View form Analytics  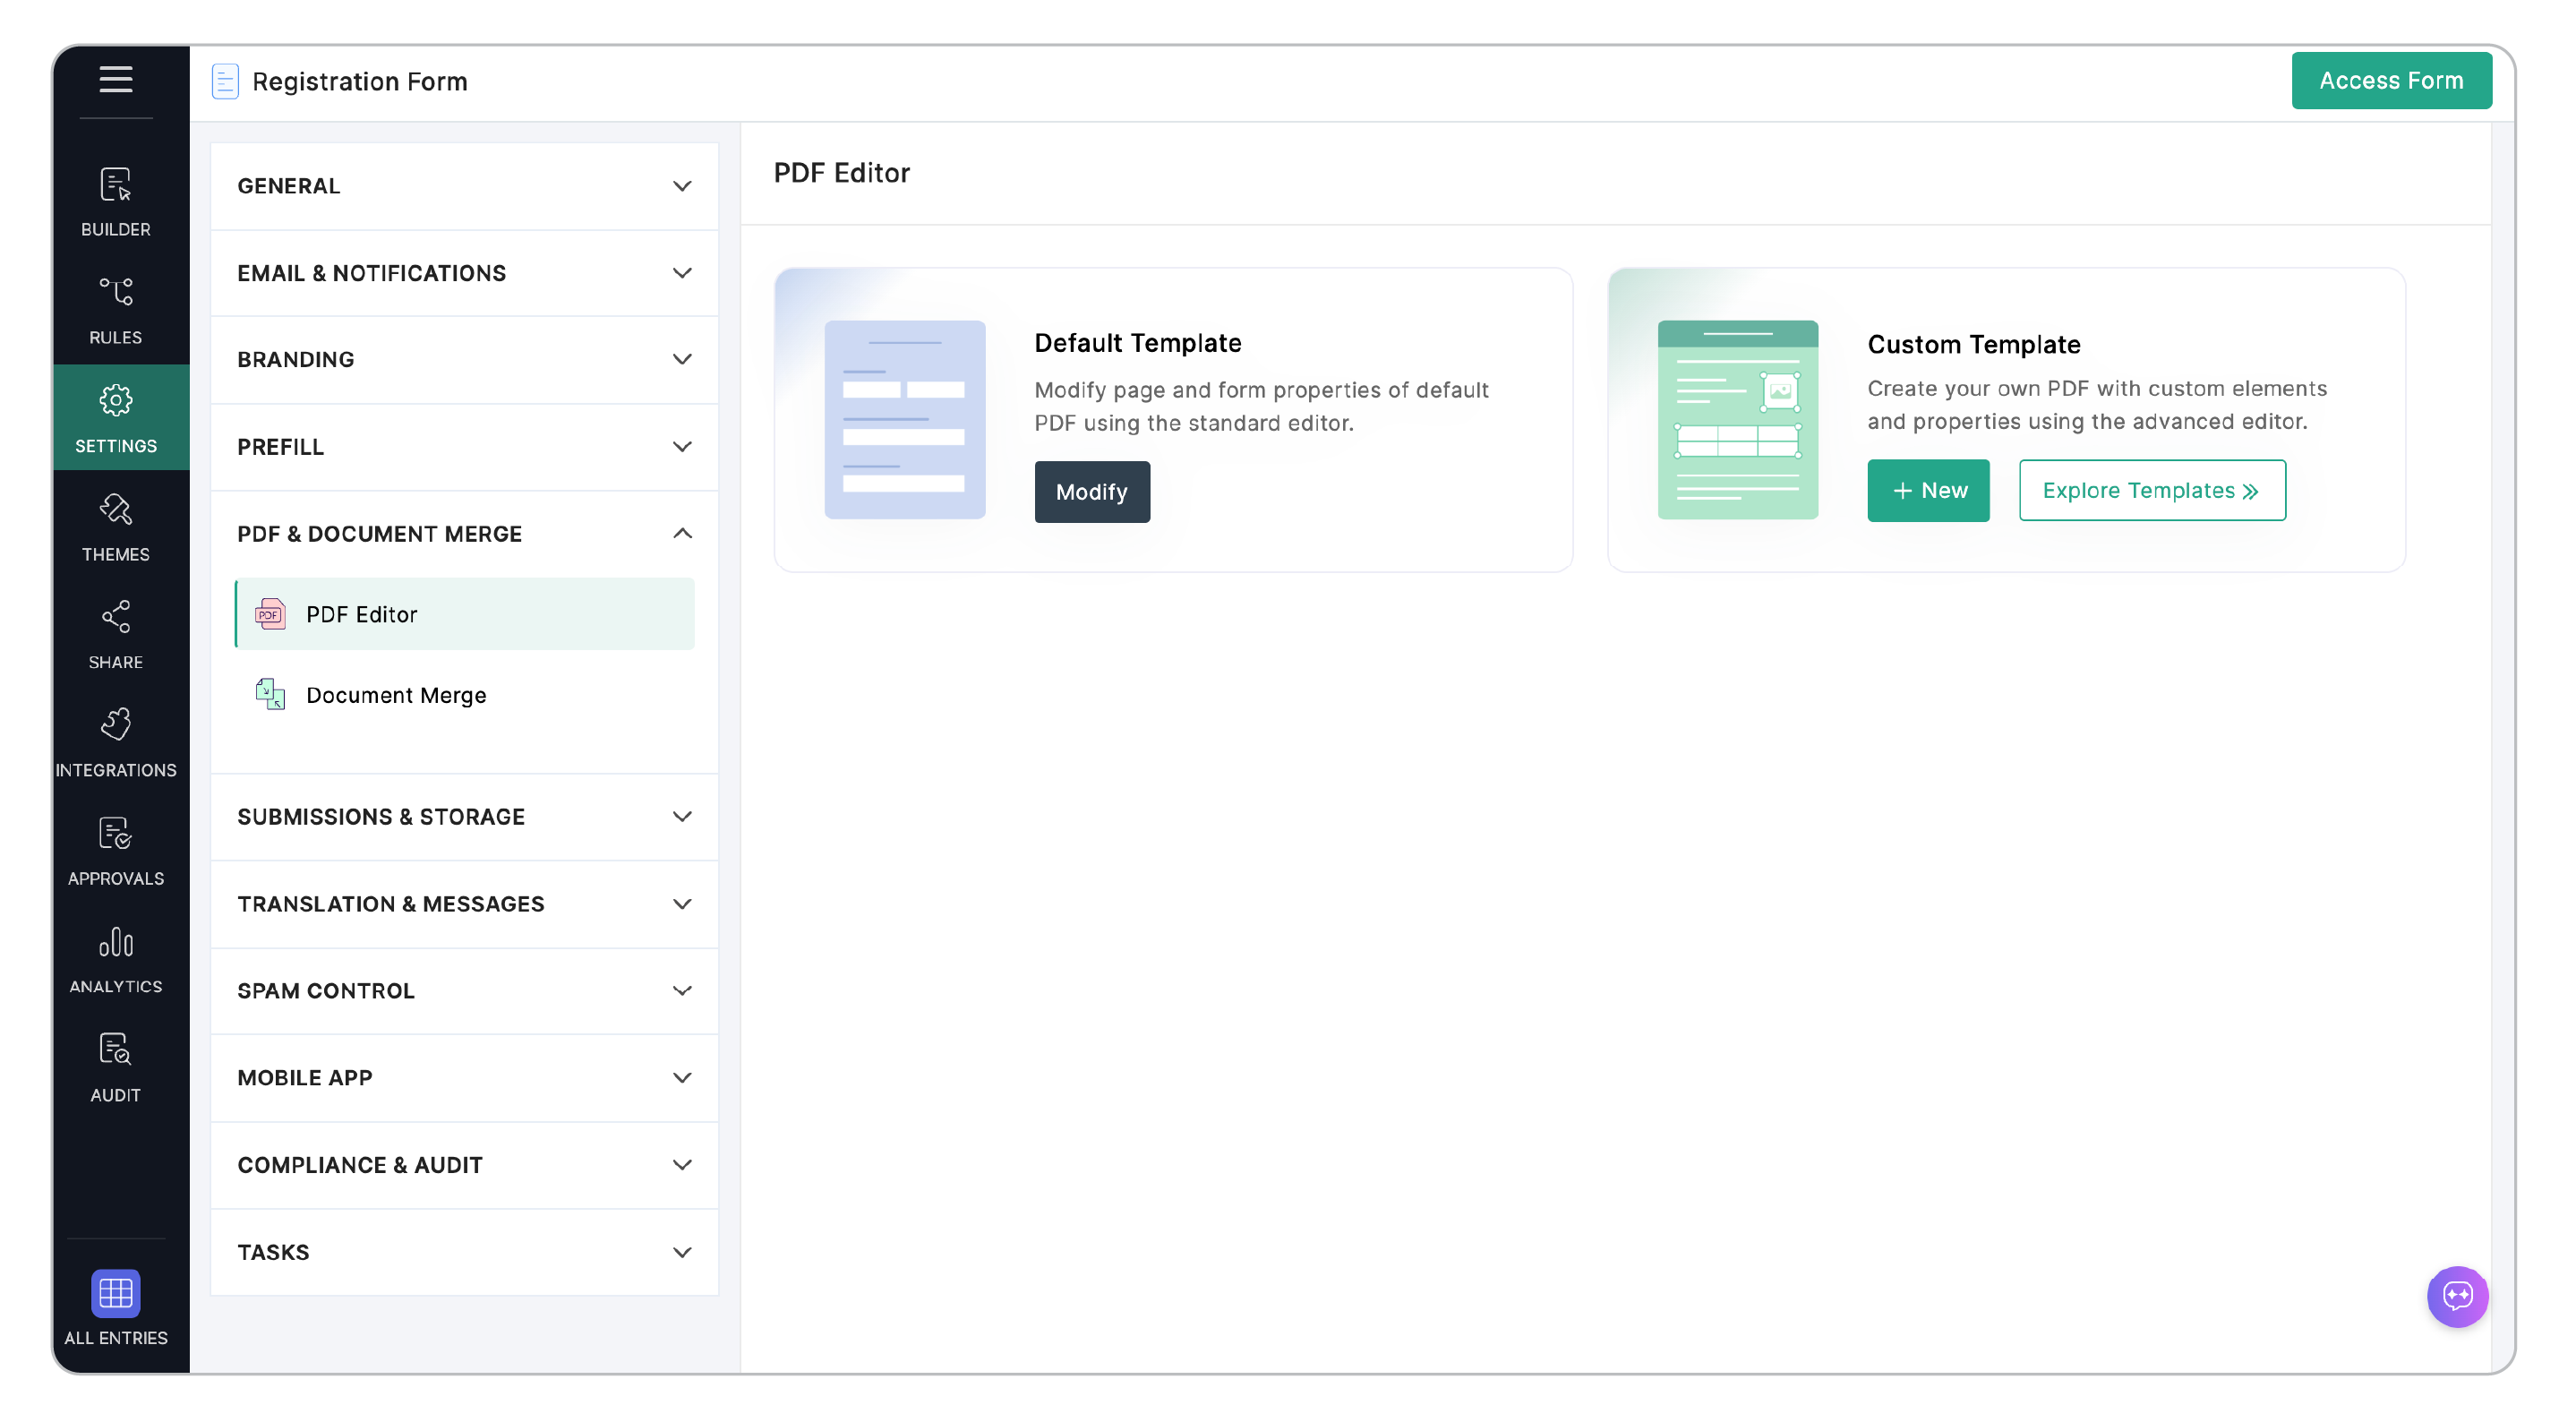click(116, 959)
